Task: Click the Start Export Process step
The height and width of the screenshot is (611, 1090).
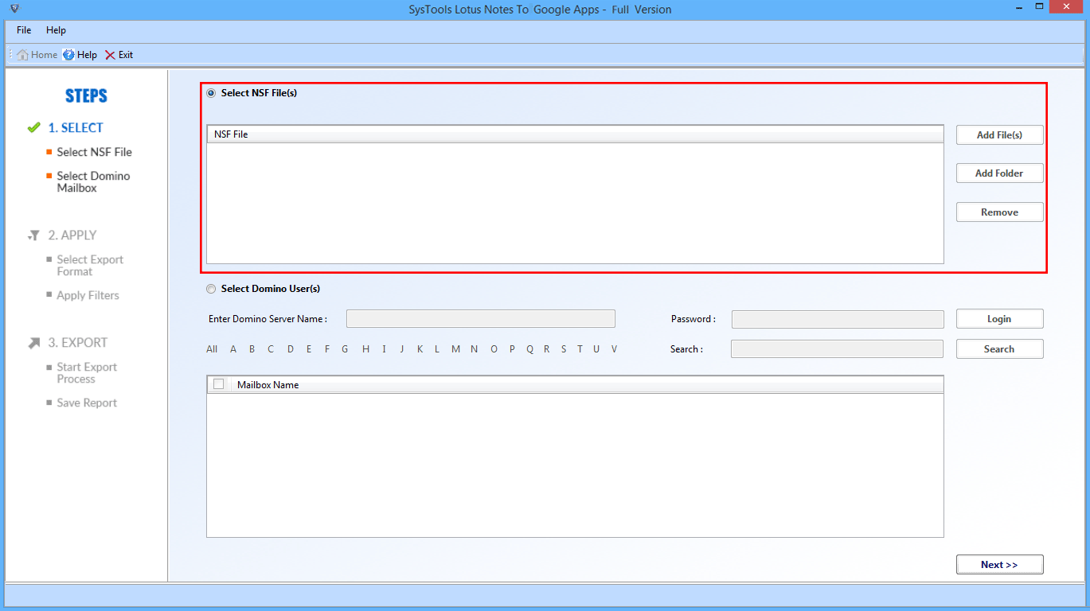Action: (x=87, y=373)
